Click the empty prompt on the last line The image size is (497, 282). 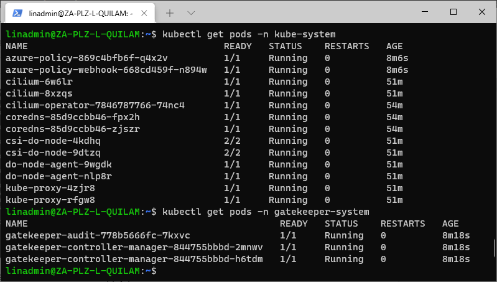coord(81,271)
